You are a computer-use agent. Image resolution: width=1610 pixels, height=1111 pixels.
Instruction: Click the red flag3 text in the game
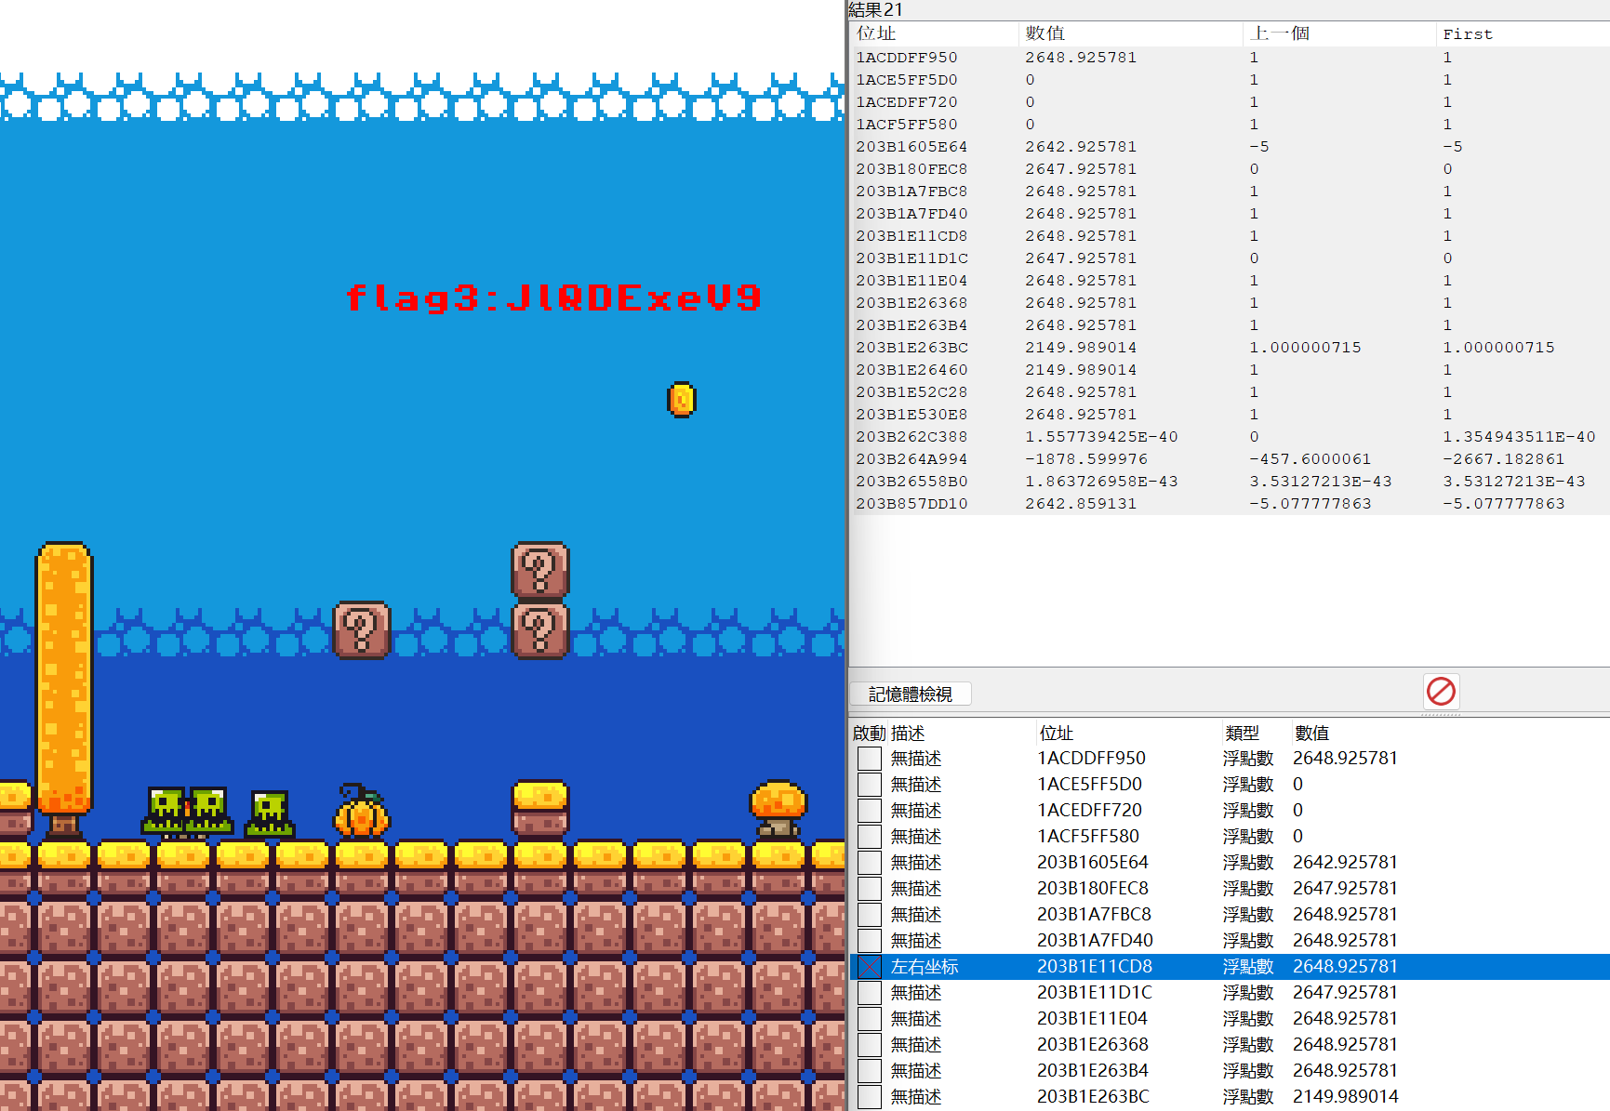[x=553, y=298]
